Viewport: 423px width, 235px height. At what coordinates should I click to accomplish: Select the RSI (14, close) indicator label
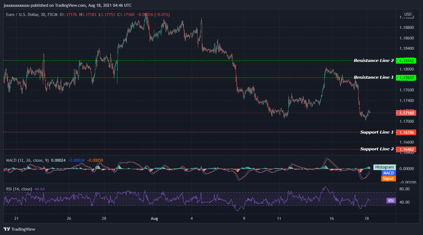pos(19,189)
